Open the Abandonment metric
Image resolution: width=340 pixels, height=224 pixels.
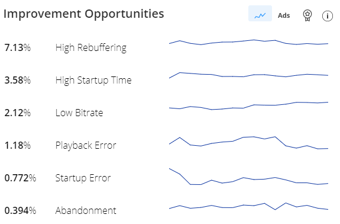(86, 210)
